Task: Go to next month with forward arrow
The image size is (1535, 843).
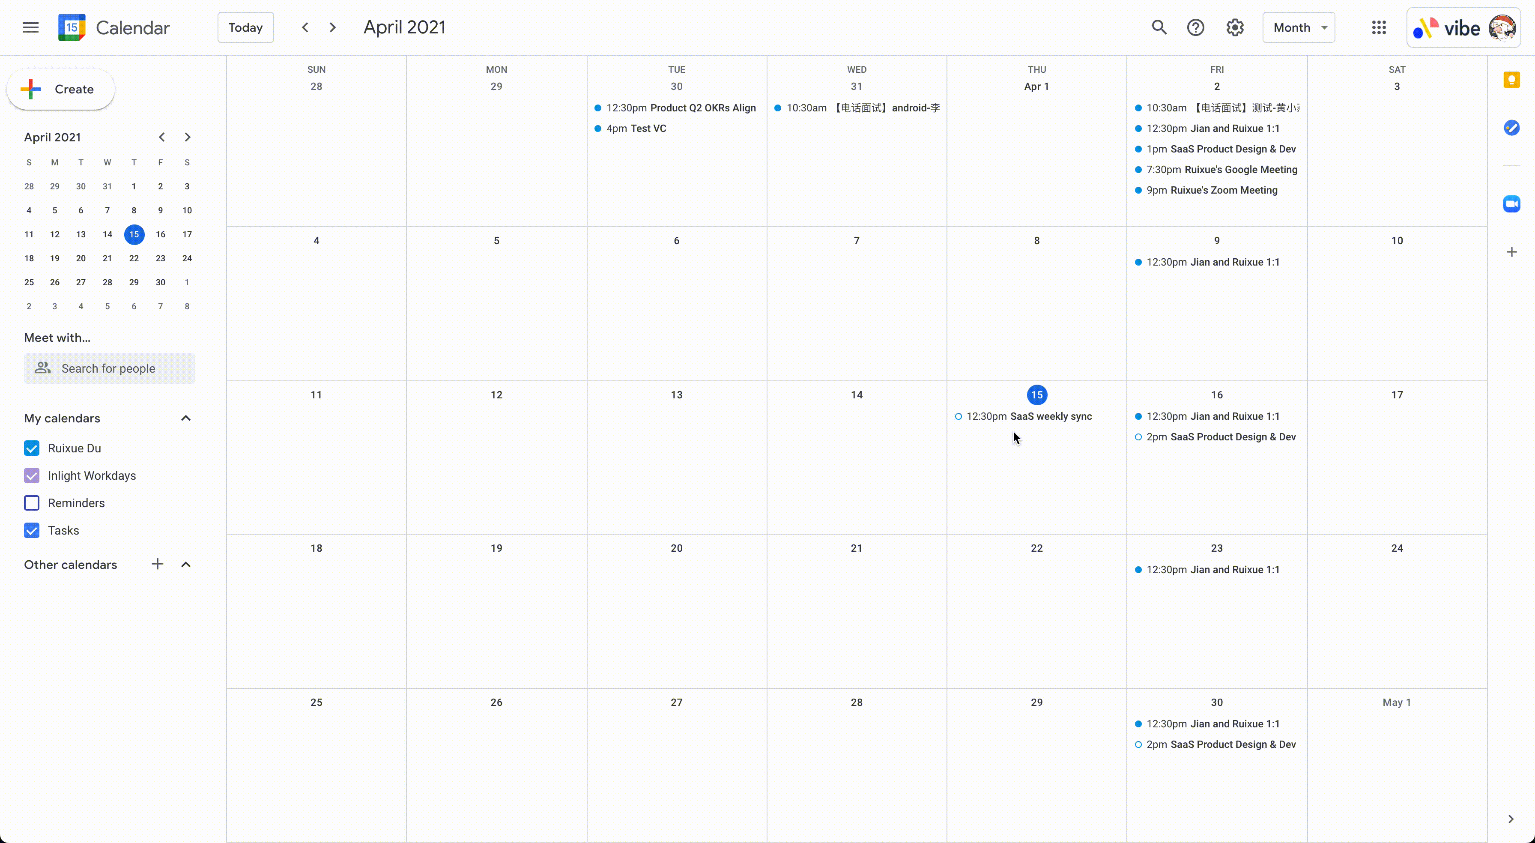Action: [x=332, y=27]
